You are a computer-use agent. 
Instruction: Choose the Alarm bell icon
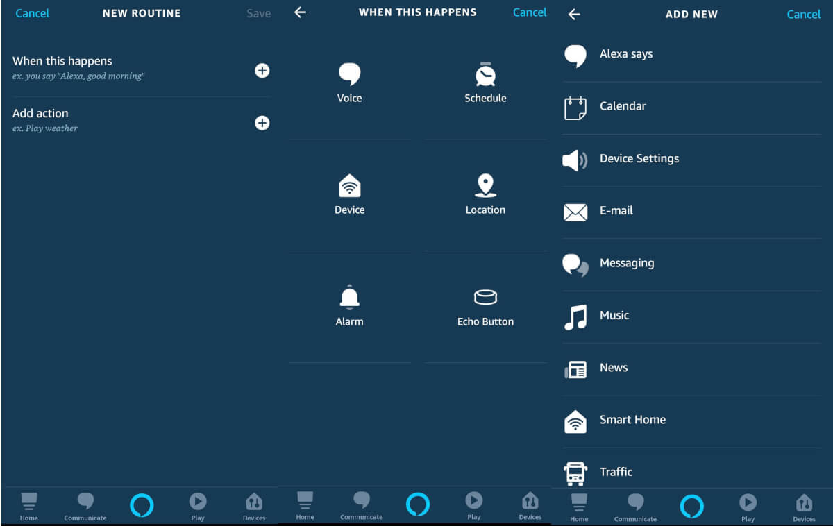(x=349, y=297)
